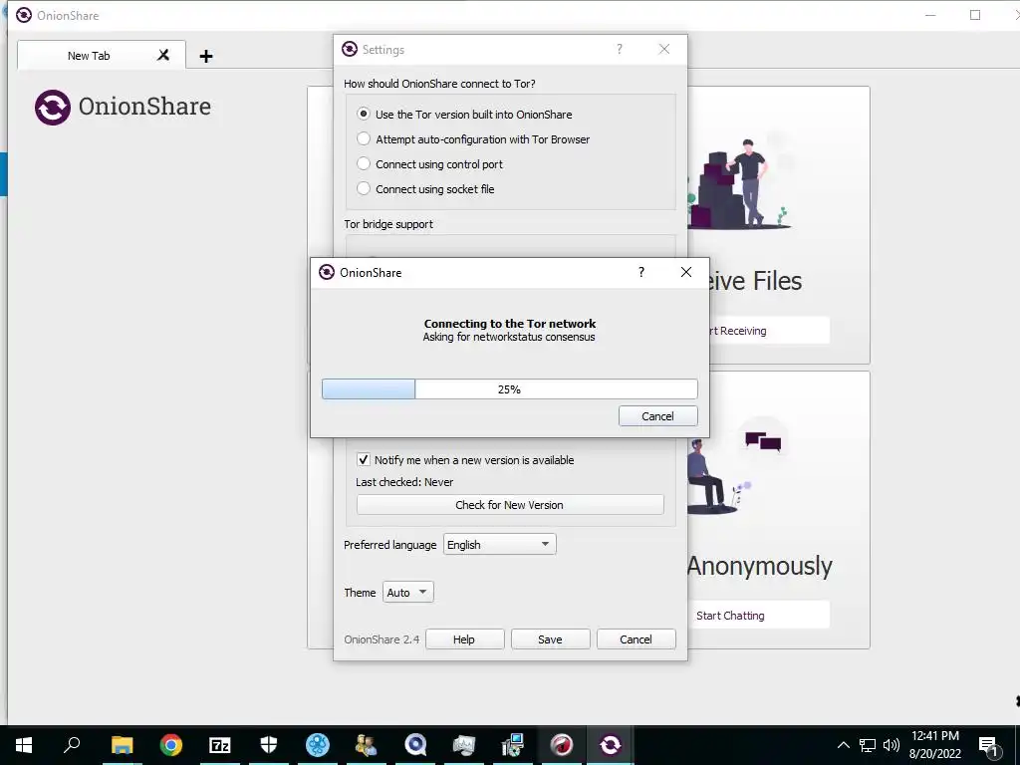
Task: Select Connect using socket file option
Action: point(426,188)
